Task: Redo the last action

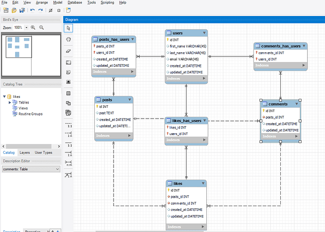Action: (41, 10)
